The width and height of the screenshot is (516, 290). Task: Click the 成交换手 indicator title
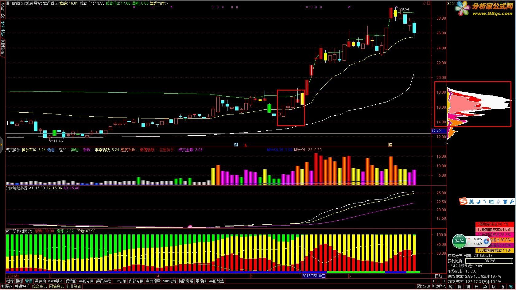(x=13, y=150)
